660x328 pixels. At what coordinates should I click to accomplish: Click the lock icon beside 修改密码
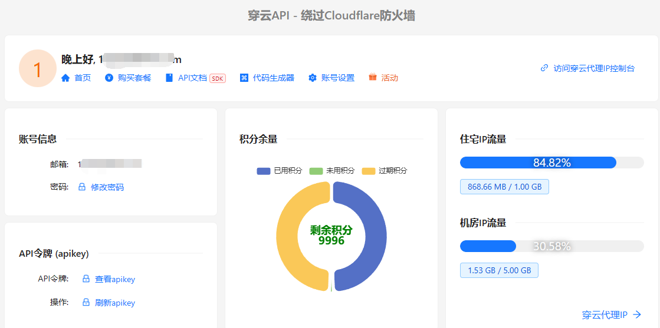point(83,187)
